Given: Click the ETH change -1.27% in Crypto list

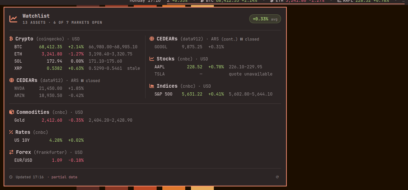Looking at the screenshot, I should pos(76,54).
